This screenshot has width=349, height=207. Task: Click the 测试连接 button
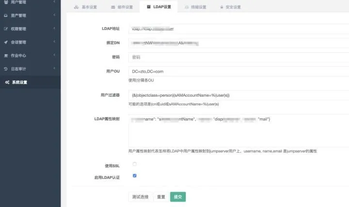(x=140, y=197)
